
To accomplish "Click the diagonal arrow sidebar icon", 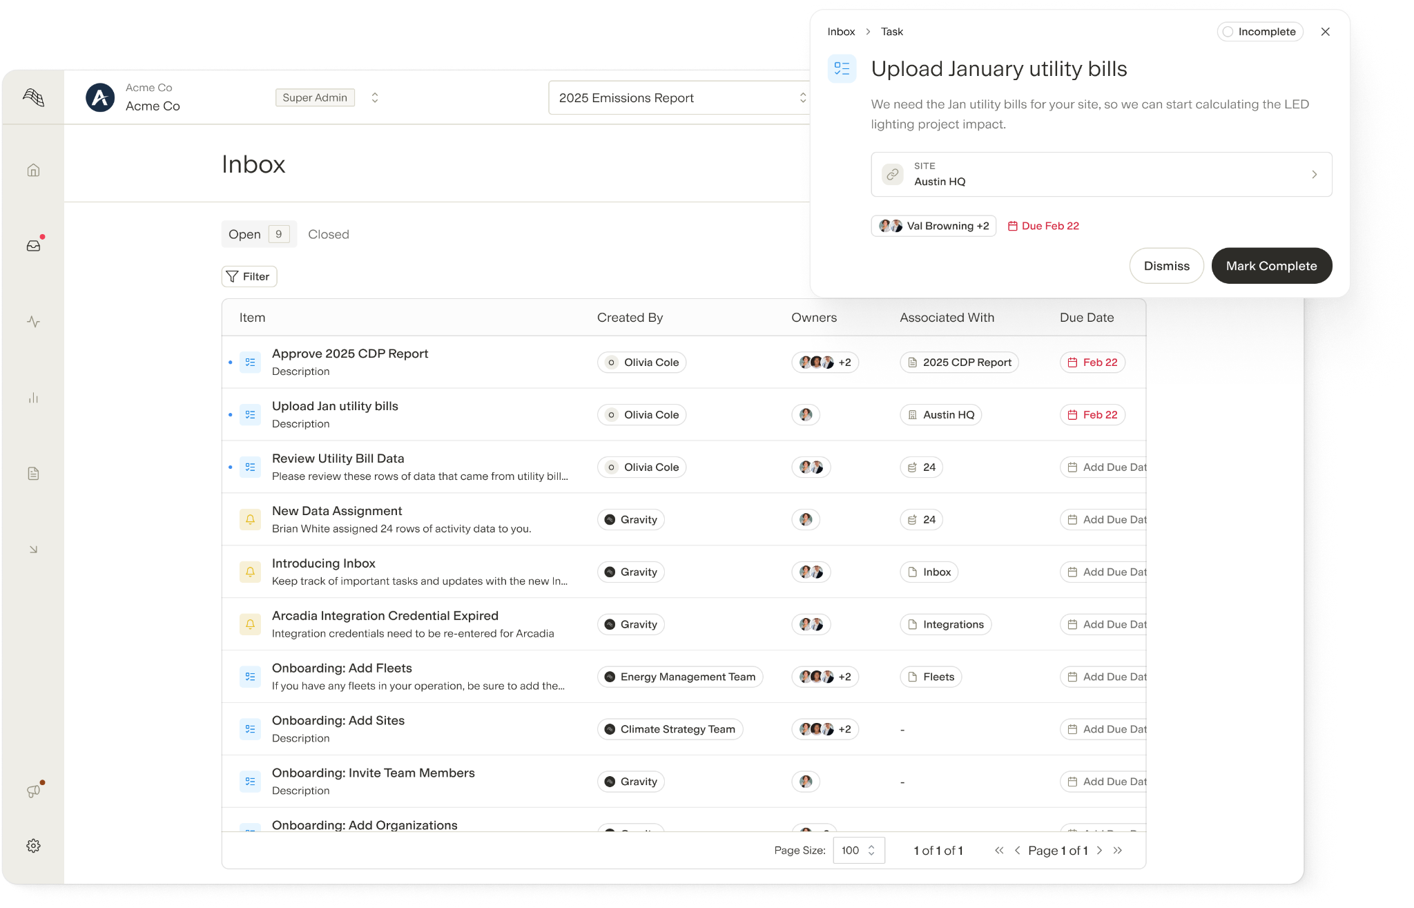I will [x=33, y=550].
